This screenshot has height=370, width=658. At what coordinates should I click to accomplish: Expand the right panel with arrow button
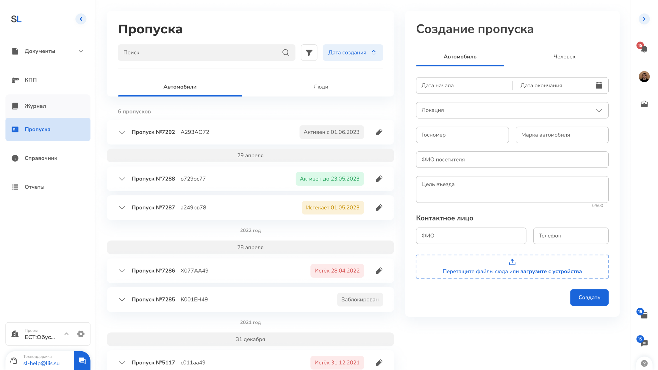pyautogui.click(x=644, y=19)
